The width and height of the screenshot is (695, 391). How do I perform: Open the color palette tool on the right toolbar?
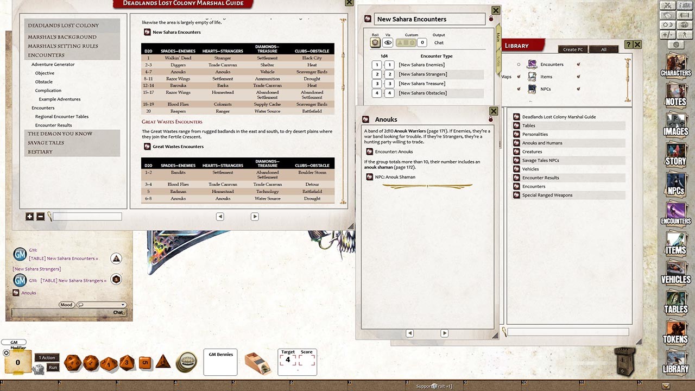point(684,24)
